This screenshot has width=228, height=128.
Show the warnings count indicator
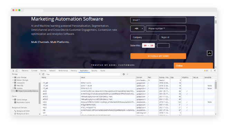pyautogui.click(x=206, y=71)
